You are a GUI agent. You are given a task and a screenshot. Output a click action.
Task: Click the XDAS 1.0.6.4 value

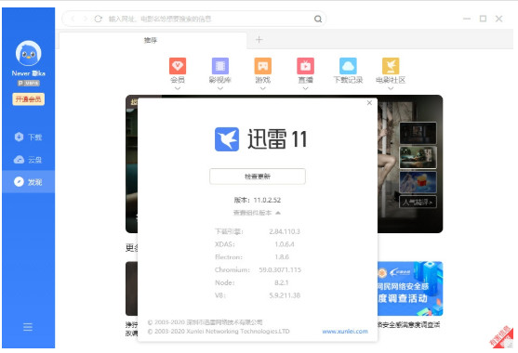pyautogui.click(x=285, y=244)
